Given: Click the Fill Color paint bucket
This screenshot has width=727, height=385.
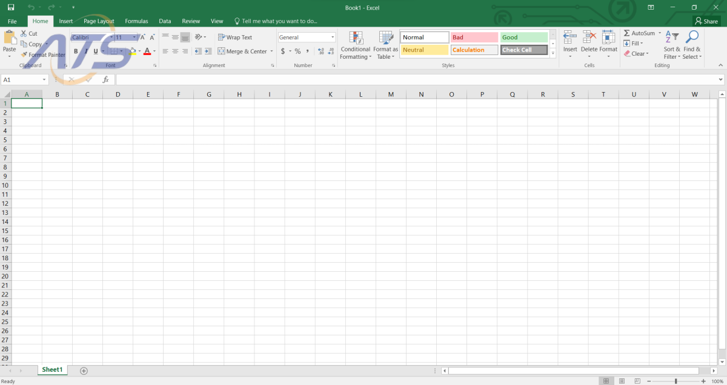Looking at the screenshot, I should click(133, 51).
